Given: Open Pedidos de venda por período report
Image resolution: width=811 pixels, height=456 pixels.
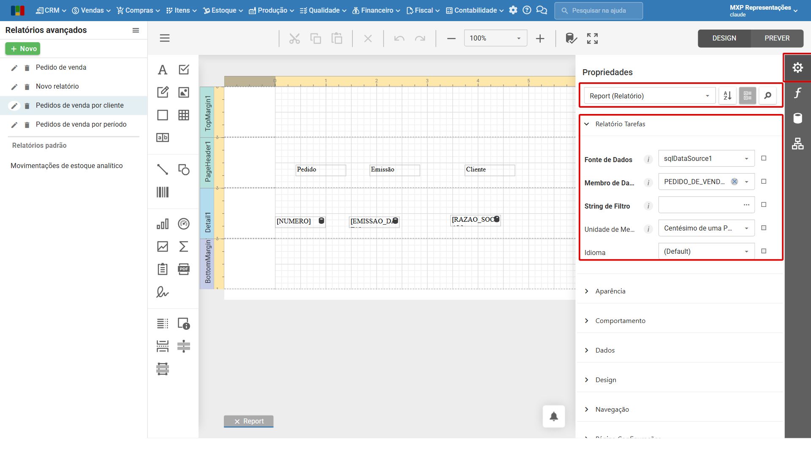Looking at the screenshot, I should tap(81, 124).
